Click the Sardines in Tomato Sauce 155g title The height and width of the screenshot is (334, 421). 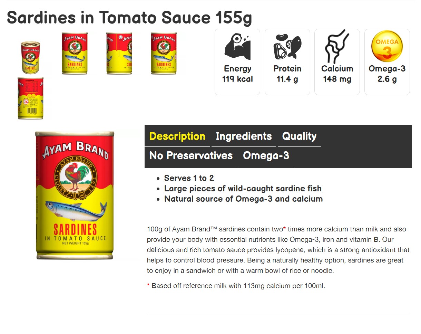(x=129, y=18)
